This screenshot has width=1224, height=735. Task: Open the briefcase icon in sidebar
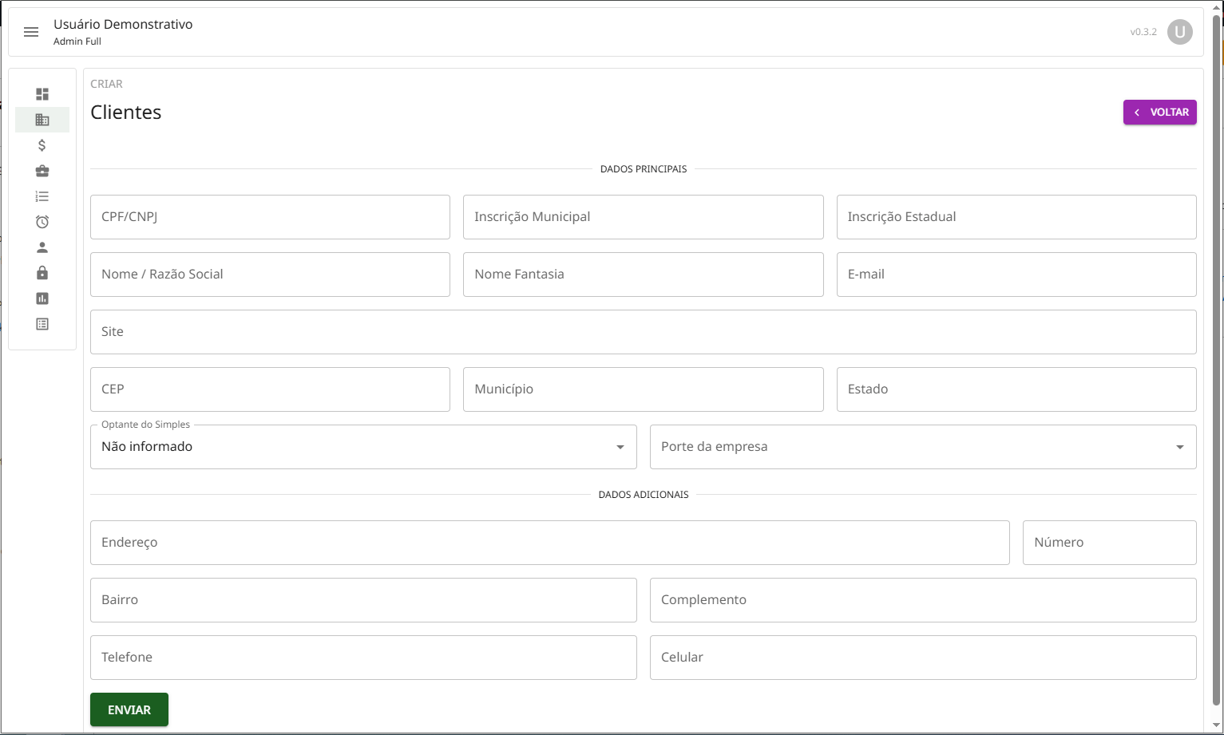click(42, 171)
